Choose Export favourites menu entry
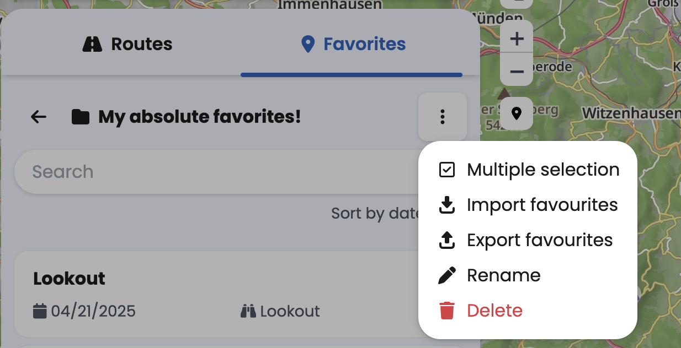This screenshot has height=348, width=681. point(539,240)
